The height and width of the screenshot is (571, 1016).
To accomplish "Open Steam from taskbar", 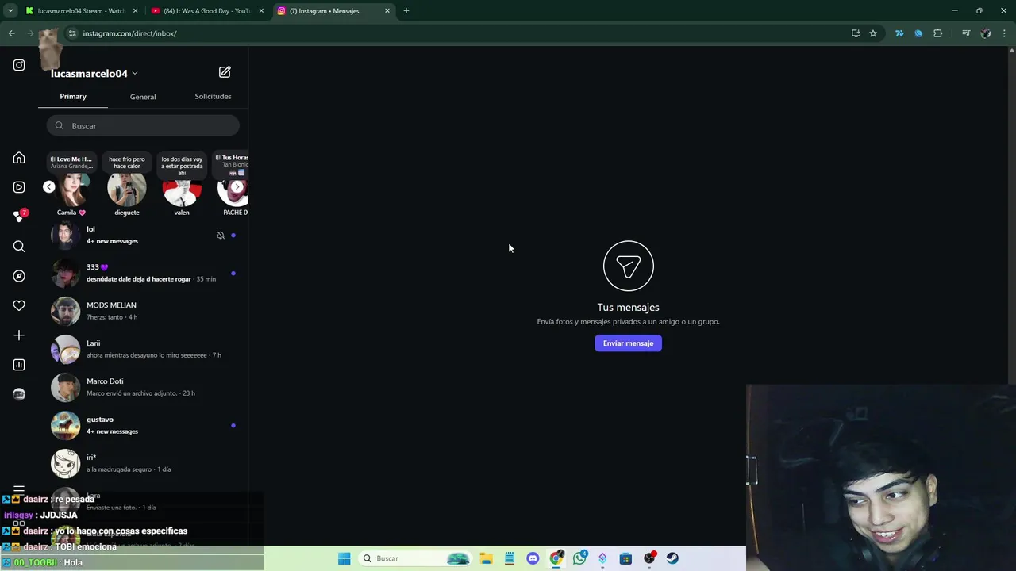I will [x=672, y=558].
